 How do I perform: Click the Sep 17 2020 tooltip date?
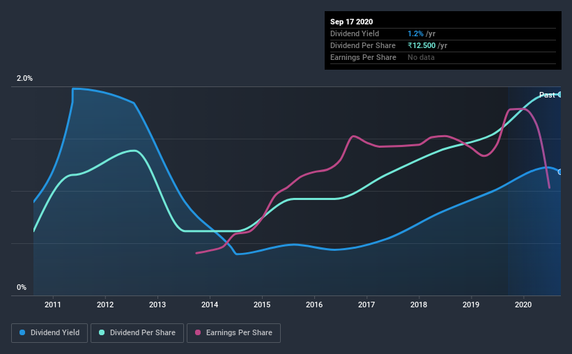tap(351, 22)
